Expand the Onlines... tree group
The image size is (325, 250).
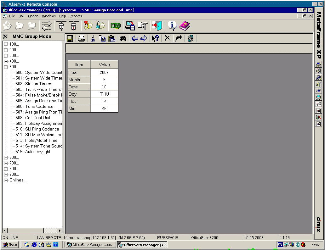[x=6, y=180]
